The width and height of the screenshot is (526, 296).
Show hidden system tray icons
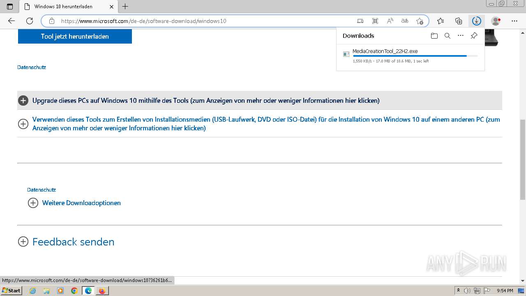458,291
